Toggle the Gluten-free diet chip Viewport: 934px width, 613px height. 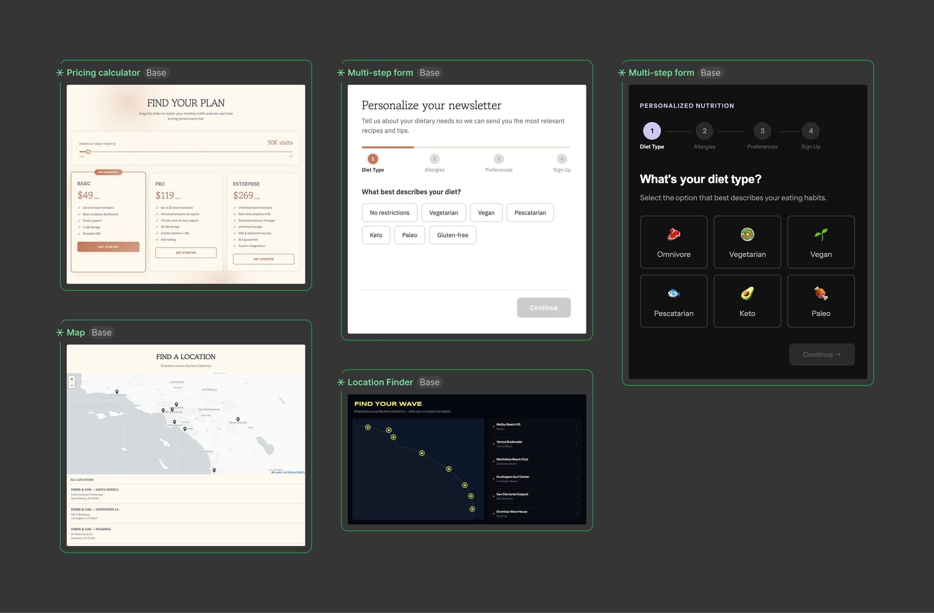click(x=453, y=235)
